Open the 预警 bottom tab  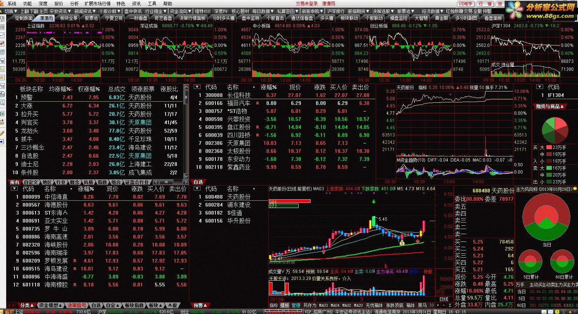pos(200,305)
